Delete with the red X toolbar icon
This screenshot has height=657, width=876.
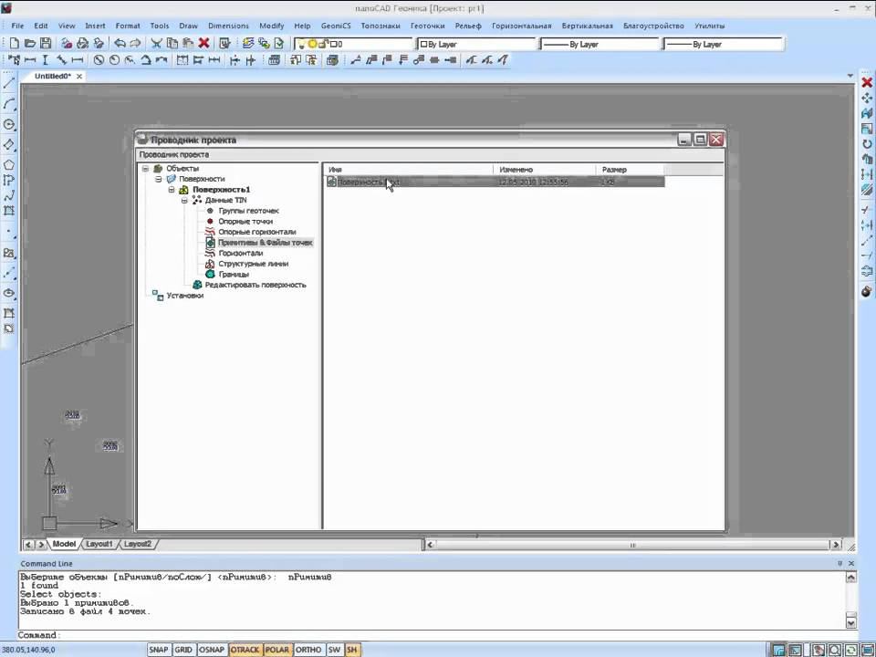pyautogui.click(x=203, y=43)
